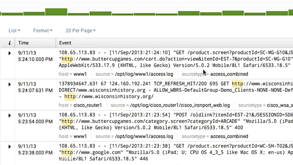Click host value www1 in 5:24:10 event
Image resolution: width=293 pixels, height=165 pixels.
80,74
